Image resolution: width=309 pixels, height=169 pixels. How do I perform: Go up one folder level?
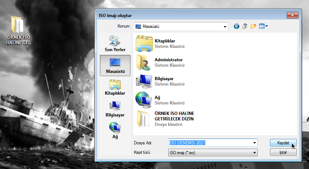[245, 26]
